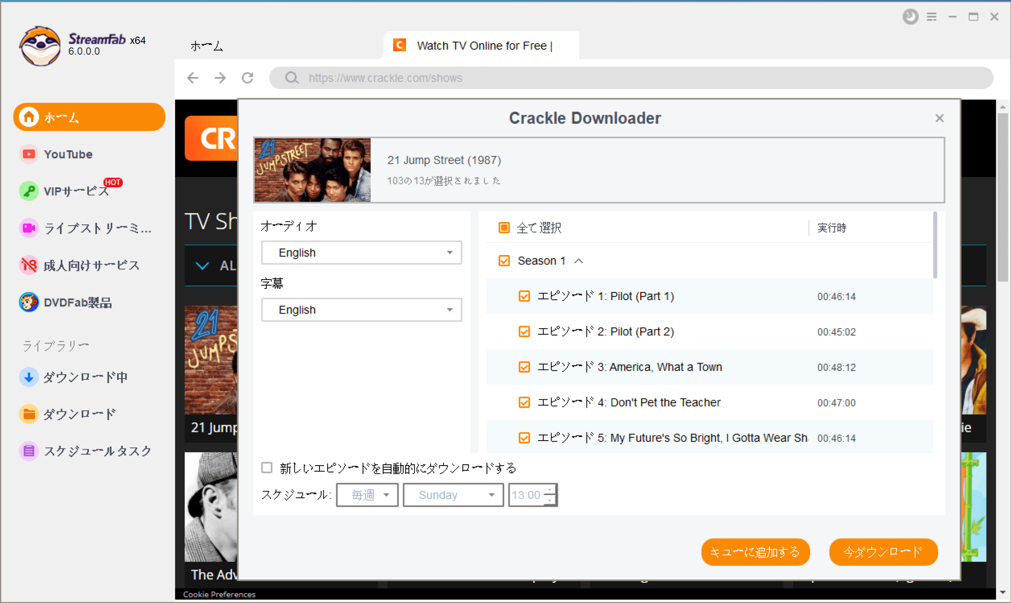
Task: Click the StreamFab sloth logo
Action: point(40,46)
